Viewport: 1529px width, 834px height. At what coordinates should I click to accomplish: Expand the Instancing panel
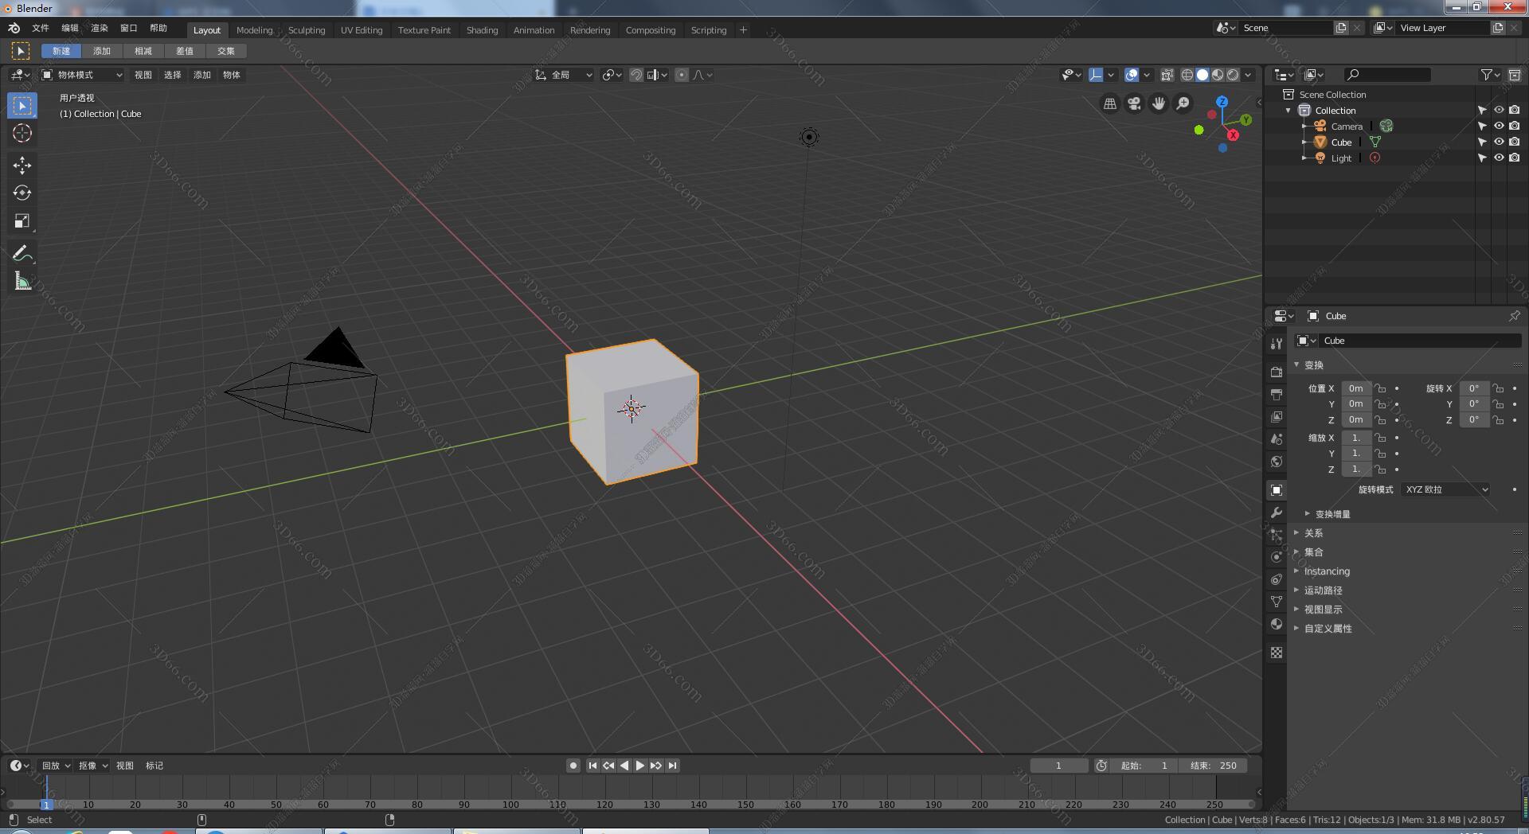[x=1327, y=571]
